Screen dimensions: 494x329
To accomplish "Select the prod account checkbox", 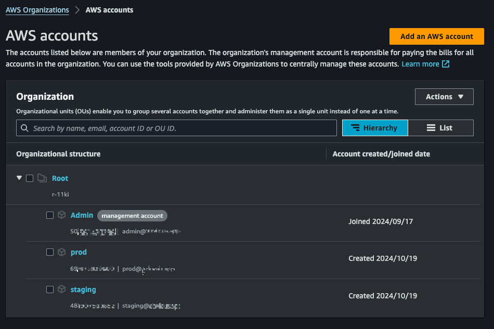I will pyautogui.click(x=50, y=252).
